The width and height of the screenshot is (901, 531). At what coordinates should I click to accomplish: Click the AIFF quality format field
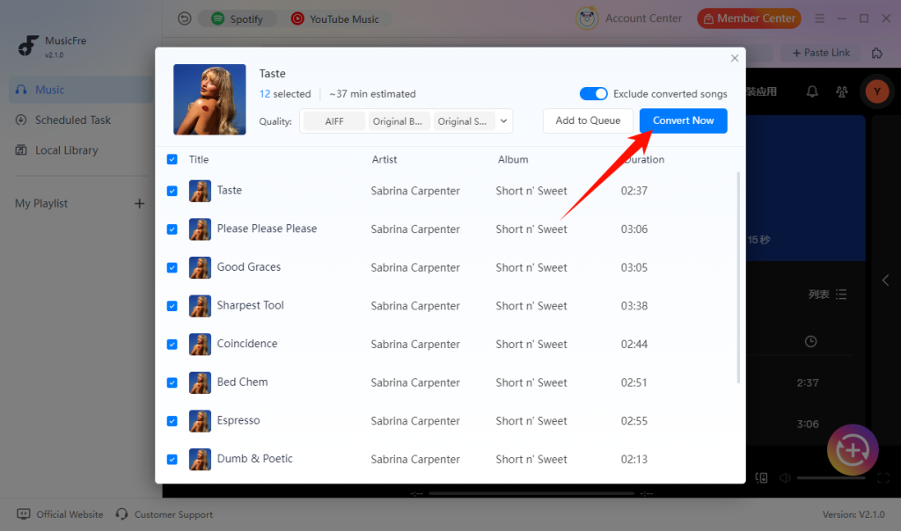tap(333, 121)
